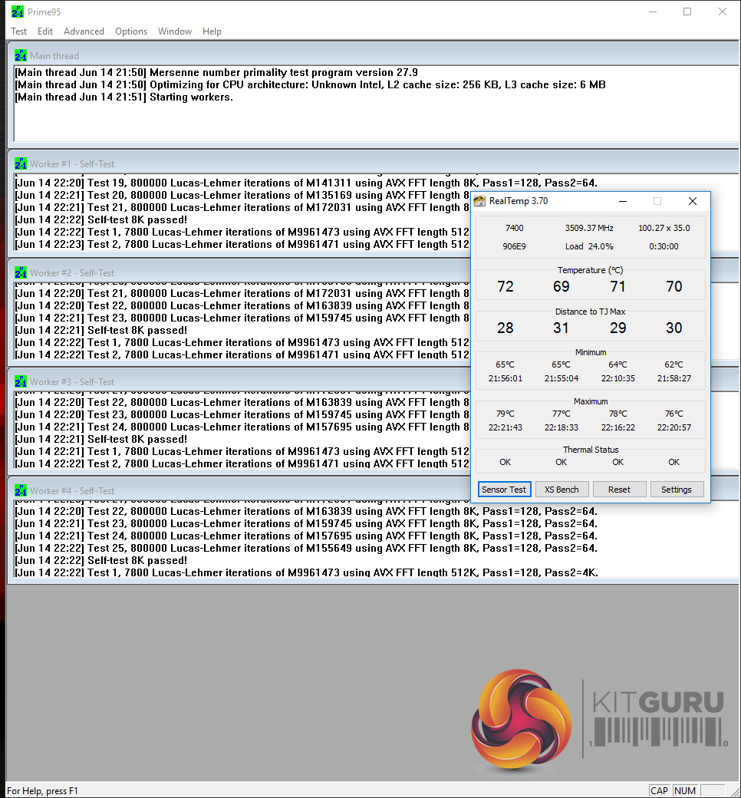
Task: Click the Optimizing for CPU architecture line
Action: coord(311,84)
